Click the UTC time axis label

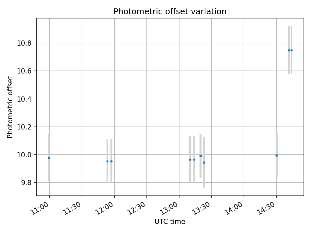170,221
